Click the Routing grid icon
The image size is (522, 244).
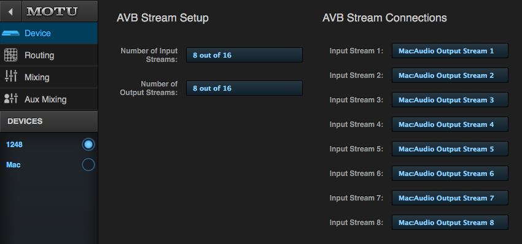pos(10,55)
